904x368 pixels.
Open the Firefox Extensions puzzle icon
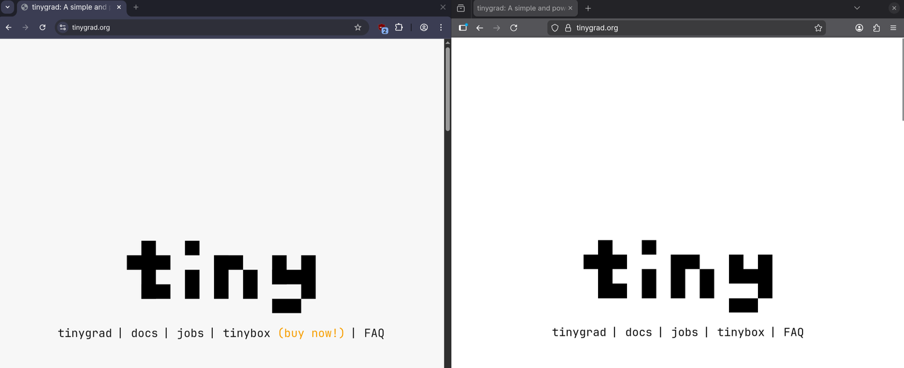[876, 28]
